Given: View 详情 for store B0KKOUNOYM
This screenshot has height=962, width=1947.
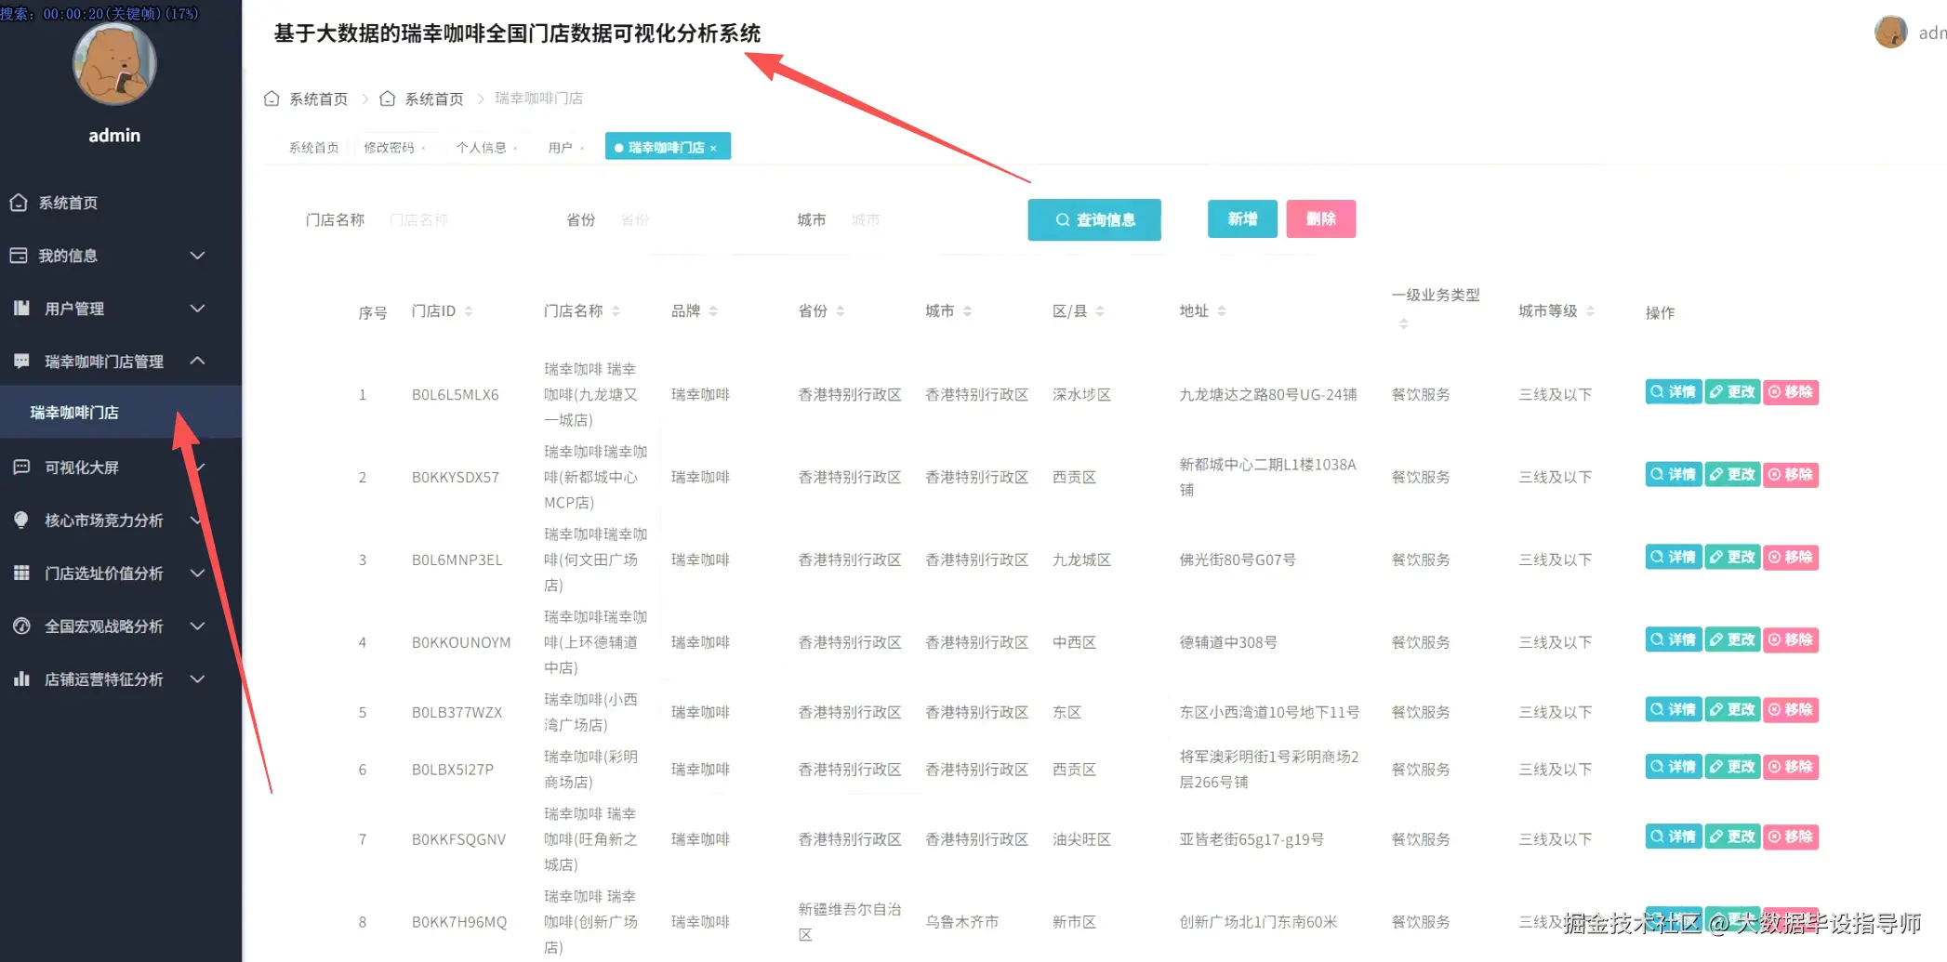Looking at the screenshot, I should pos(1674,640).
